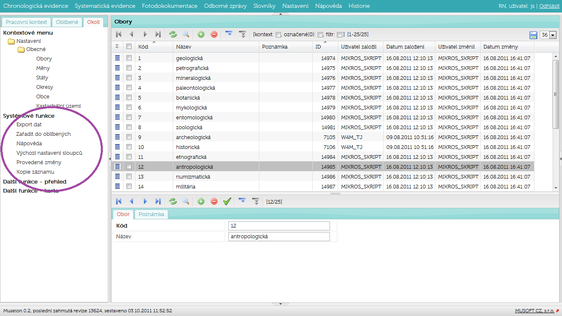Check the checkbox for numizmatická row
The height and width of the screenshot is (316, 562).
tap(129, 177)
